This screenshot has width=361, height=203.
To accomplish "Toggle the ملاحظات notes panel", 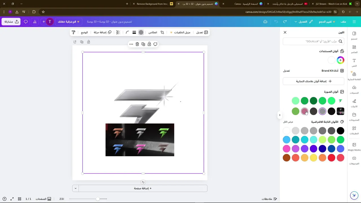I will click(x=269, y=199).
